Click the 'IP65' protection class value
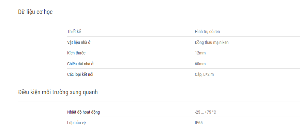This screenshot has width=300, height=134. [x=199, y=123]
